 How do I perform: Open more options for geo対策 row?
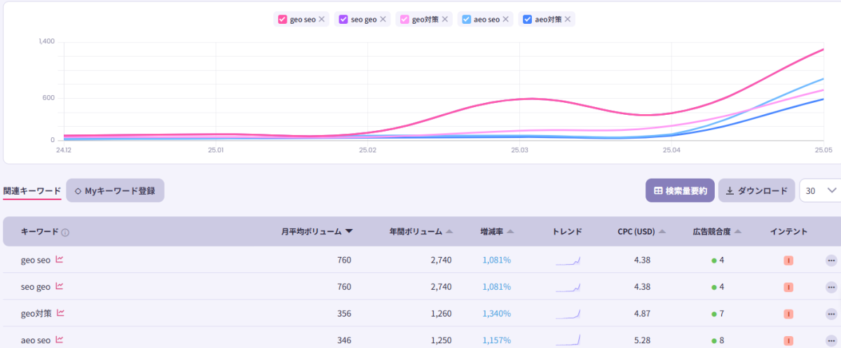pos(831,314)
